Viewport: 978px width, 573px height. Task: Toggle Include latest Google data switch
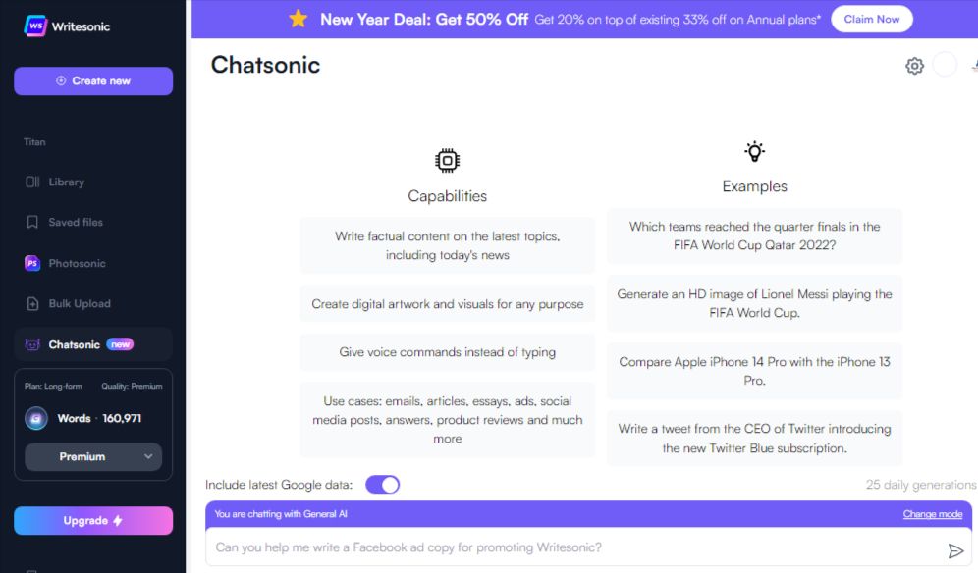382,485
